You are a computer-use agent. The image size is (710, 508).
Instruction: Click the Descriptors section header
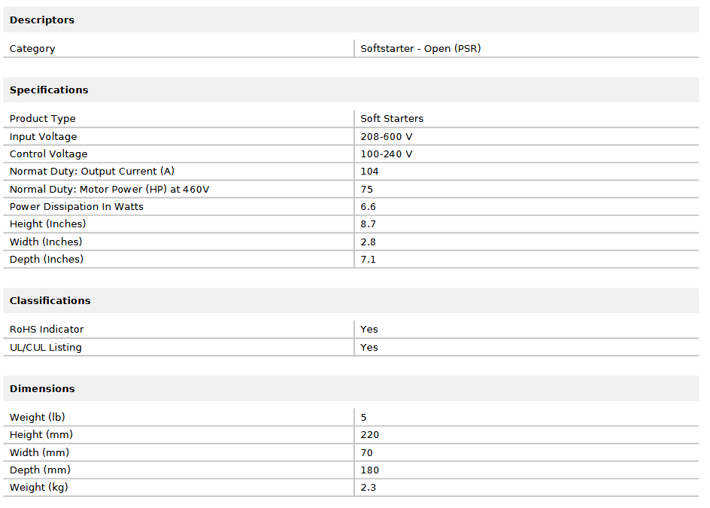pyautogui.click(x=42, y=20)
